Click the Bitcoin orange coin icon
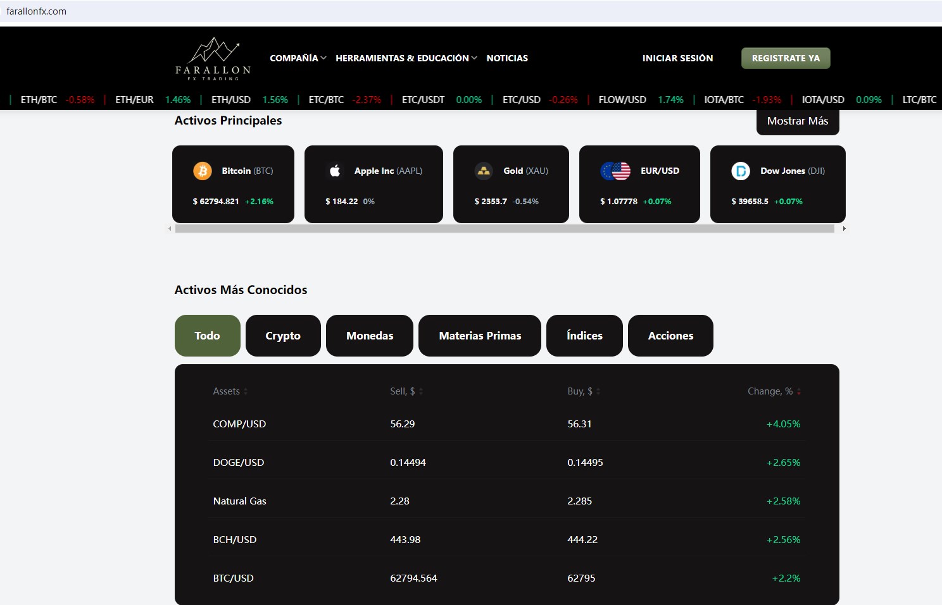Image resolution: width=942 pixels, height=605 pixels. (x=203, y=171)
